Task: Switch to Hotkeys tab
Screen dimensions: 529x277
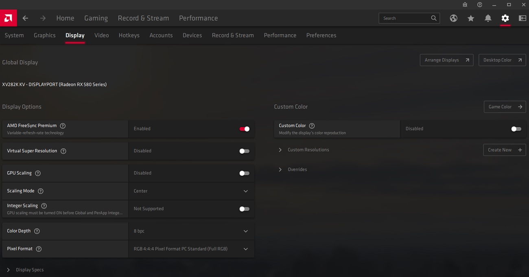Action: click(x=129, y=35)
